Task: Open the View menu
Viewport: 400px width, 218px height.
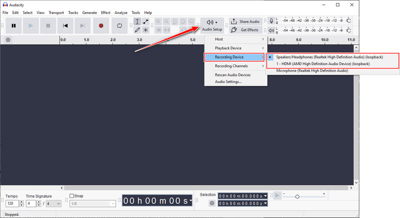Action: [x=40, y=12]
